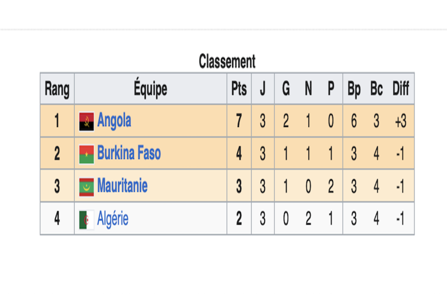Click the Diff column header
447x294 pixels.
(x=401, y=89)
